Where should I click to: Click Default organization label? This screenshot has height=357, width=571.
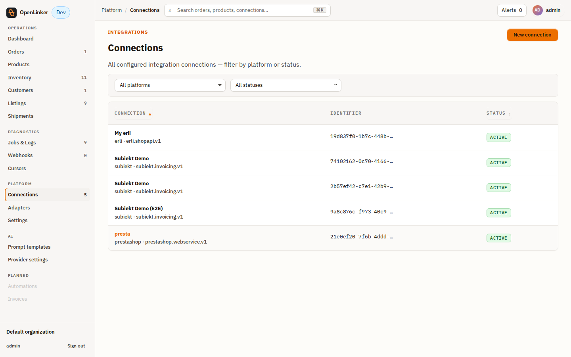(x=31, y=332)
